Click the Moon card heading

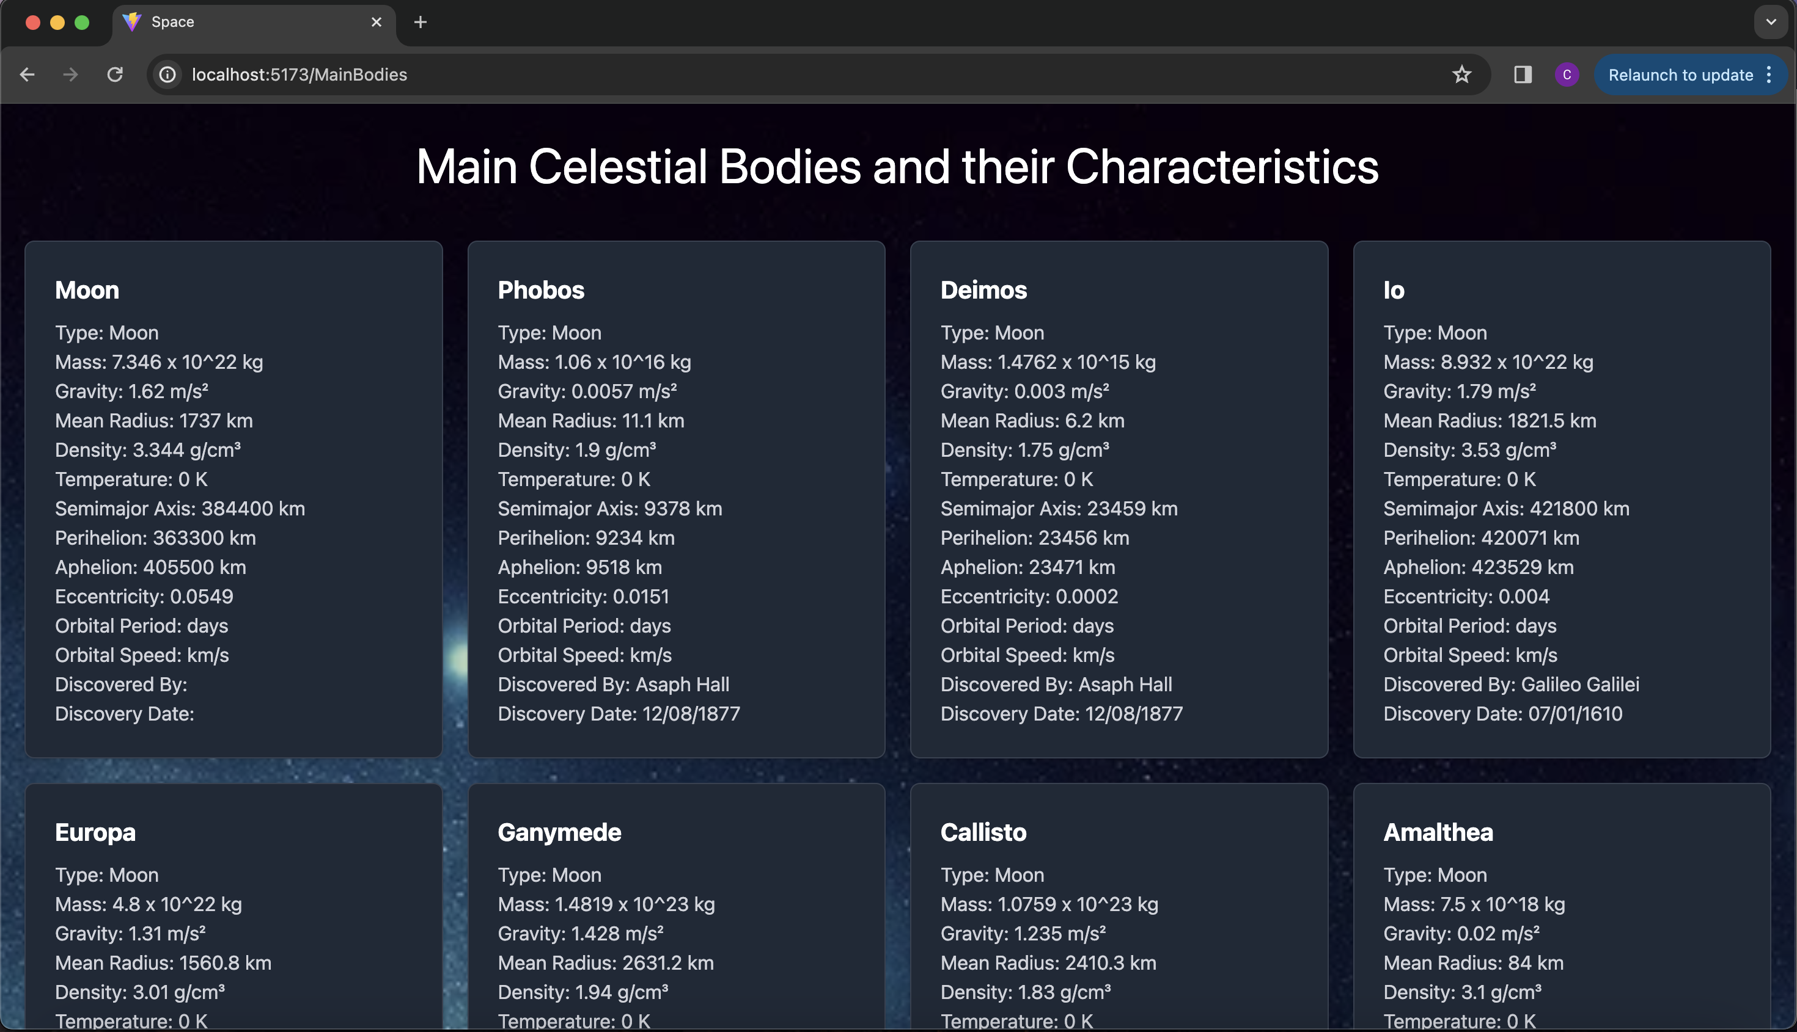[x=87, y=290]
